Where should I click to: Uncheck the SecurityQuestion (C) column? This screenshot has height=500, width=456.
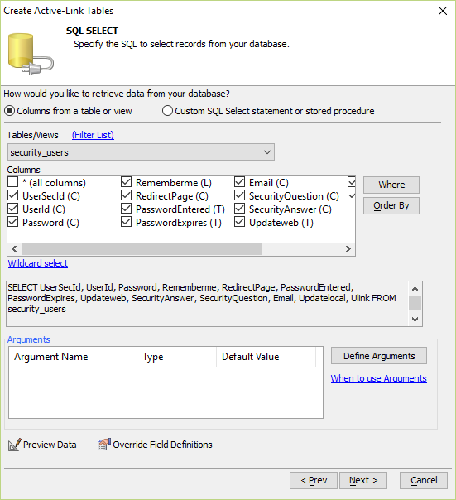click(239, 195)
